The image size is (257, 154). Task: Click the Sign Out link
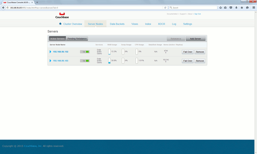[198, 14]
